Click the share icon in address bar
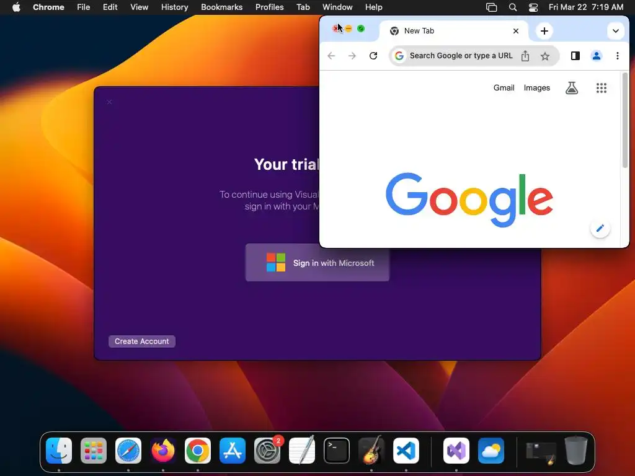Screen dimensions: 635x476 click(525, 56)
